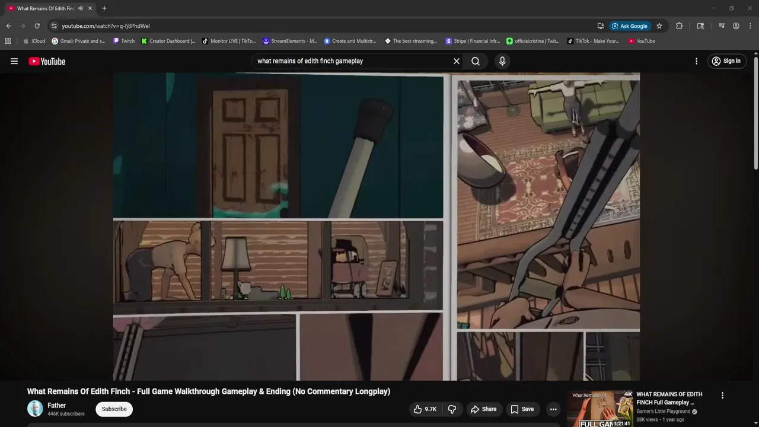Open Creator Dashboard bookmark
This screenshot has width=759, height=427.
(168, 41)
